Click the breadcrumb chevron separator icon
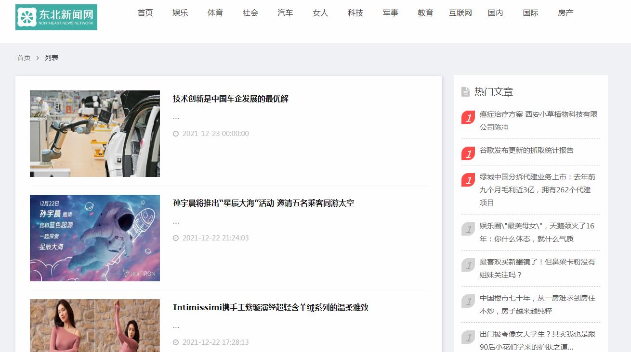Screen dimensions: 631x352 click(x=38, y=58)
